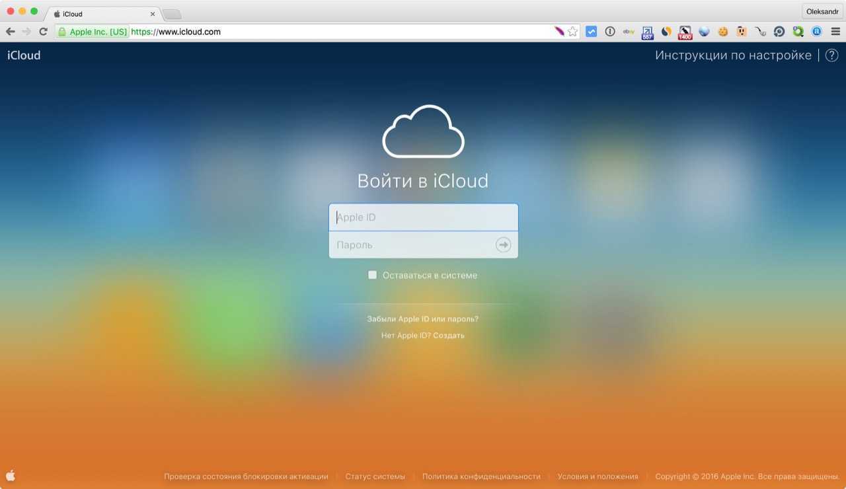Open the eBay extension
The width and height of the screenshot is (846, 489).
(629, 32)
